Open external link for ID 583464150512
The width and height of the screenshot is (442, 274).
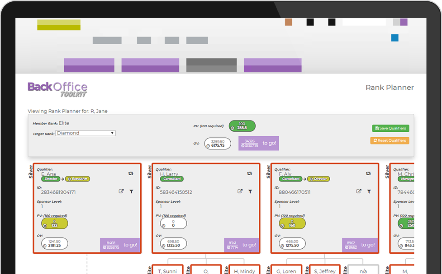pyautogui.click(x=240, y=191)
